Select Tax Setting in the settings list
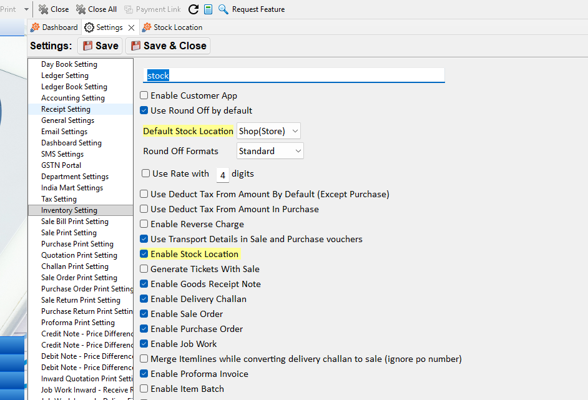 click(59, 199)
